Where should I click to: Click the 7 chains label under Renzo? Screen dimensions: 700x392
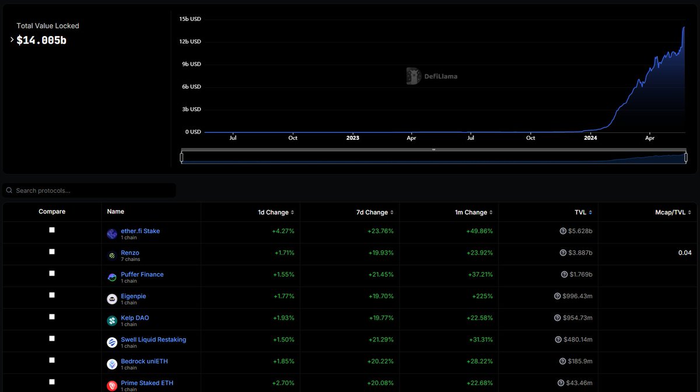tap(130, 260)
